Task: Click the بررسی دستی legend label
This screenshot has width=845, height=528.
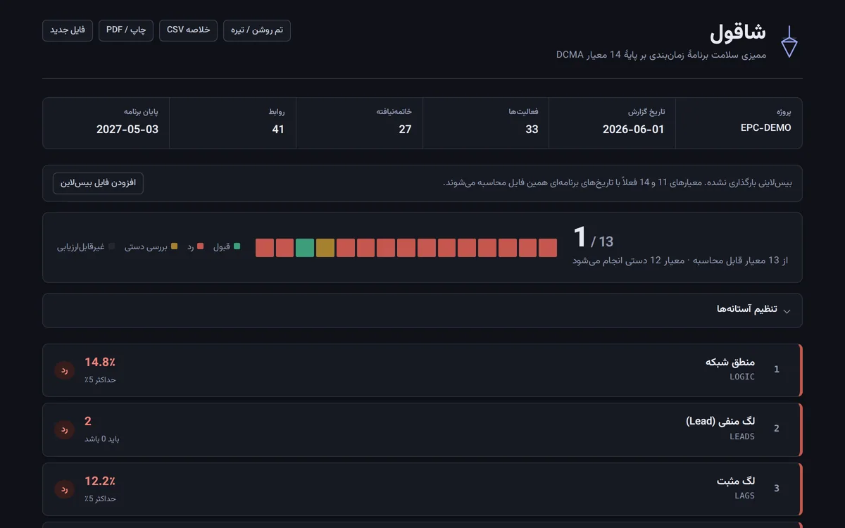Action: [x=146, y=246]
